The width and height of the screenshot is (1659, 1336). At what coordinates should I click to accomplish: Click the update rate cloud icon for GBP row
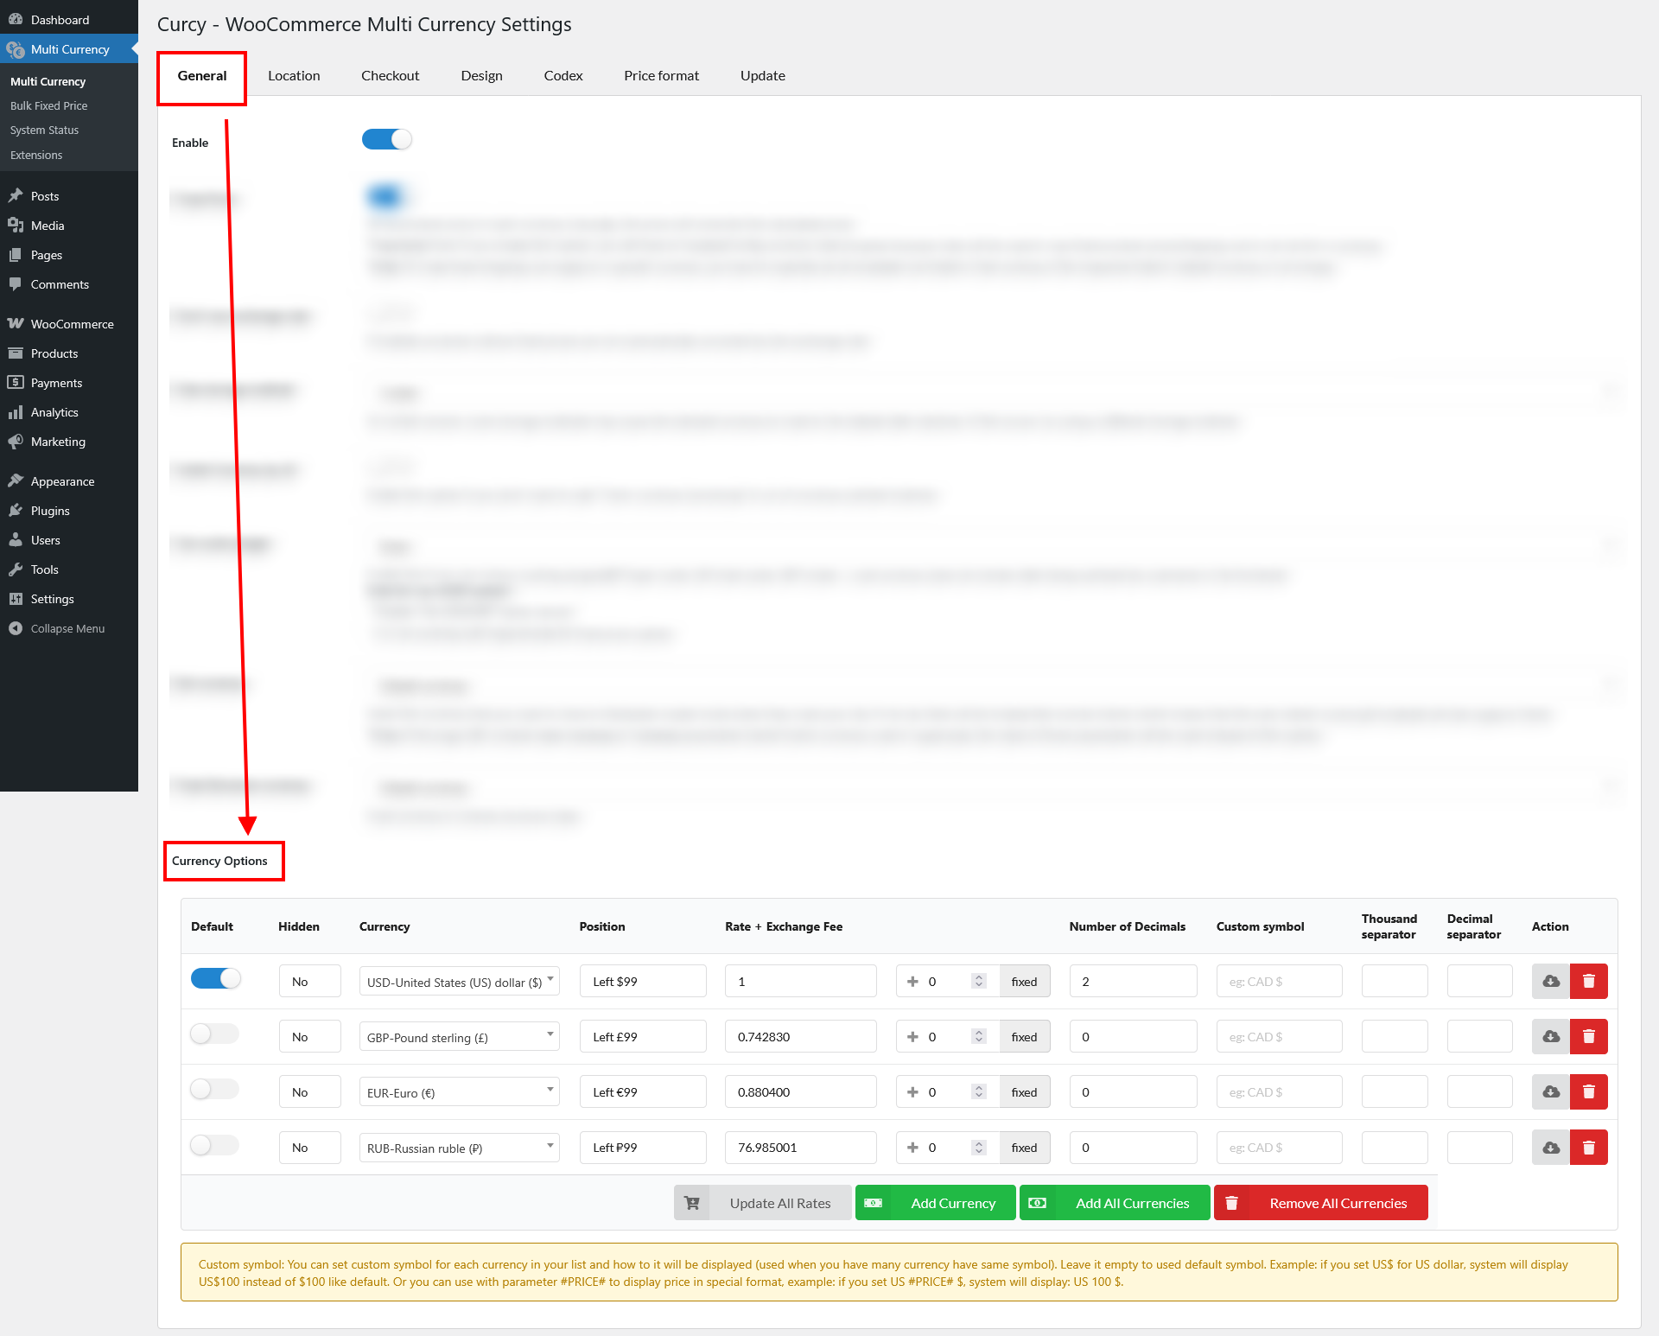[x=1551, y=1037]
